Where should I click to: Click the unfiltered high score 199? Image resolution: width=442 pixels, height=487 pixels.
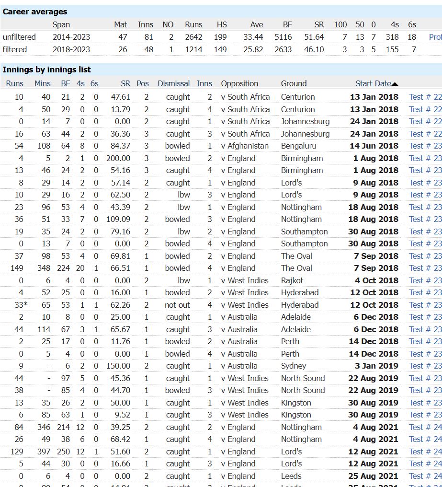point(220,37)
